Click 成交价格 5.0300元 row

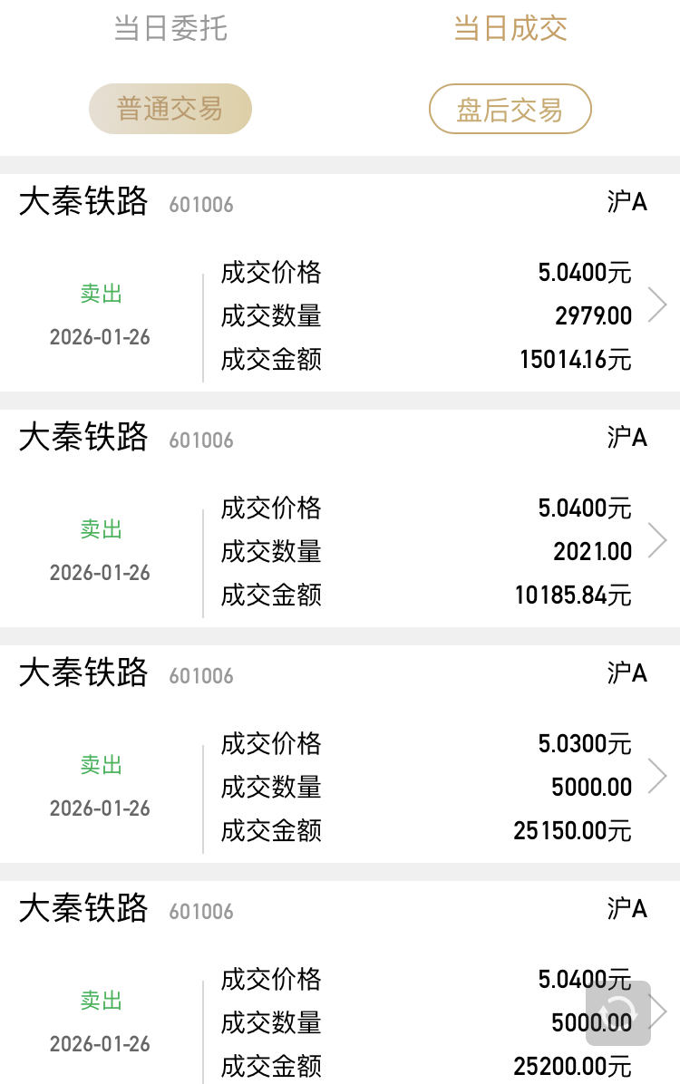[x=426, y=744]
